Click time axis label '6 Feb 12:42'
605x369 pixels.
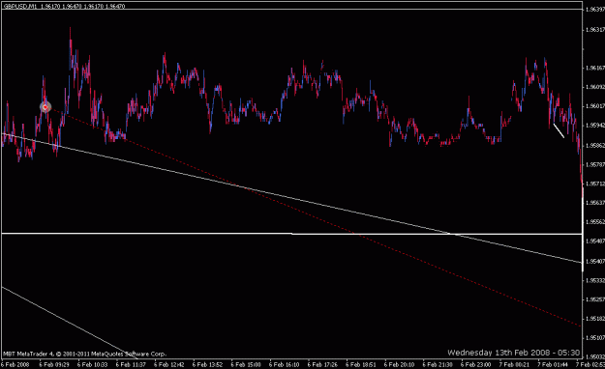[x=169, y=364]
